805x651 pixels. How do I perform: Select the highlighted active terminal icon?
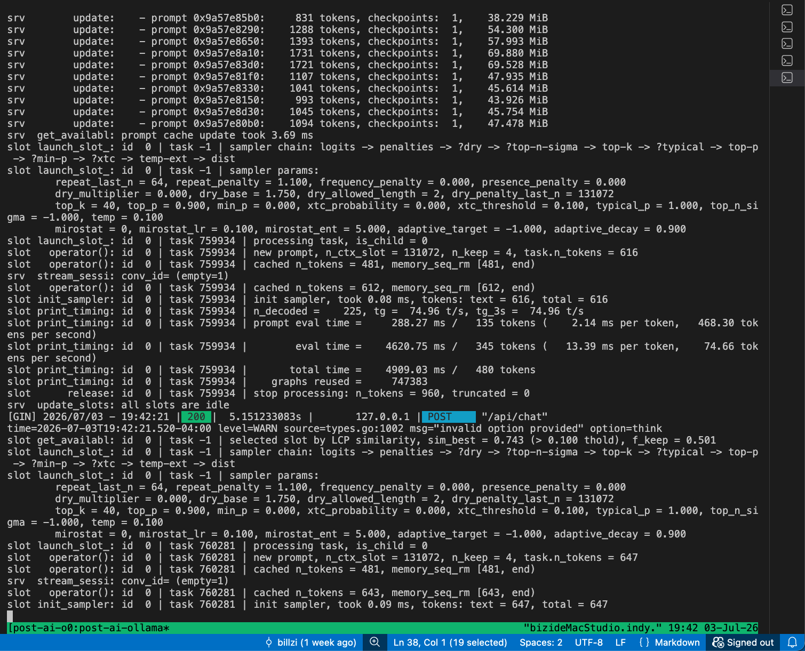[787, 78]
